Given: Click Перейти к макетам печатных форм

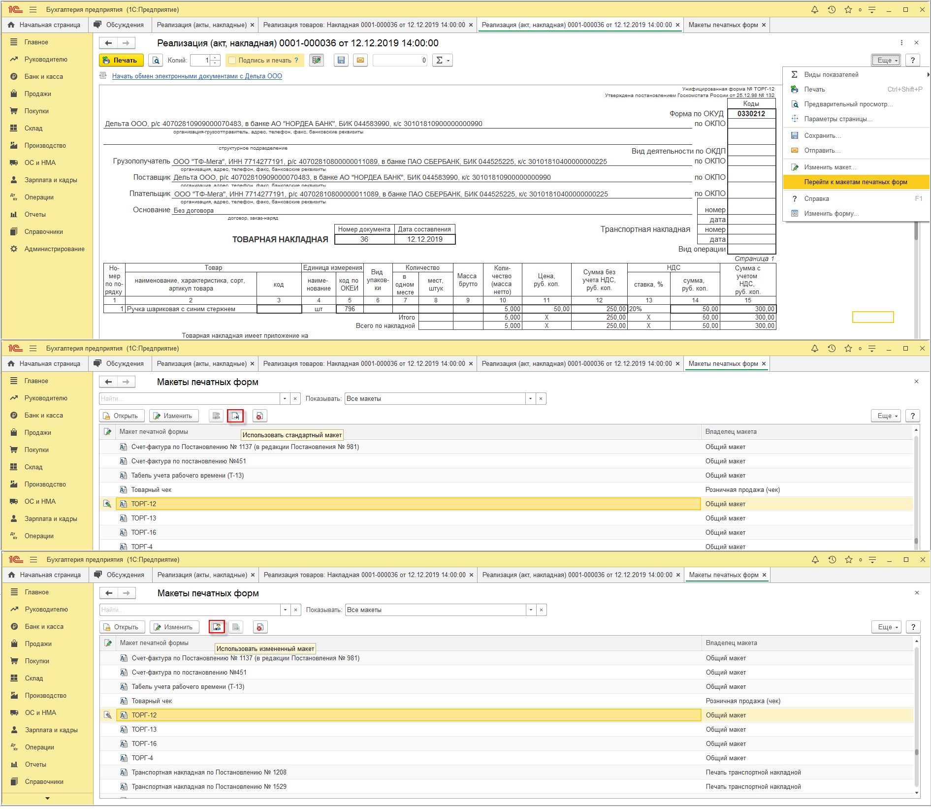Looking at the screenshot, I should [856, 182].
